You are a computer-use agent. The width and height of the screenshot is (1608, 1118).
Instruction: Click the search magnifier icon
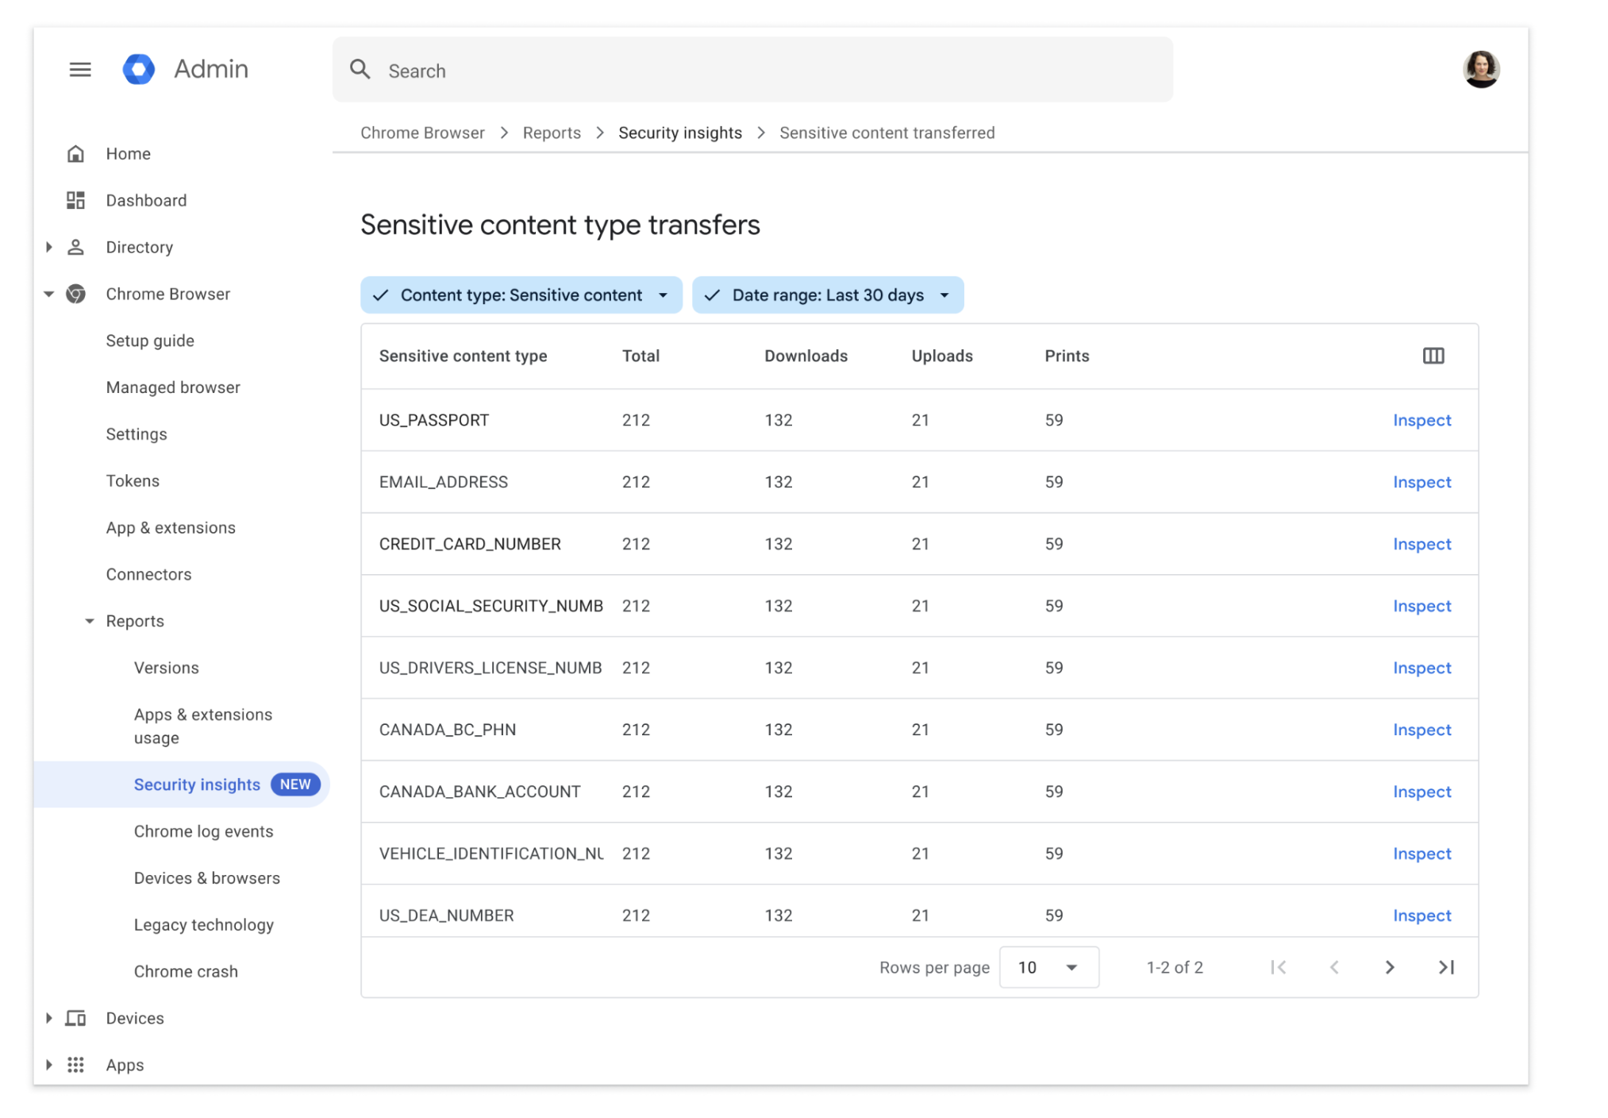[360, 70]
